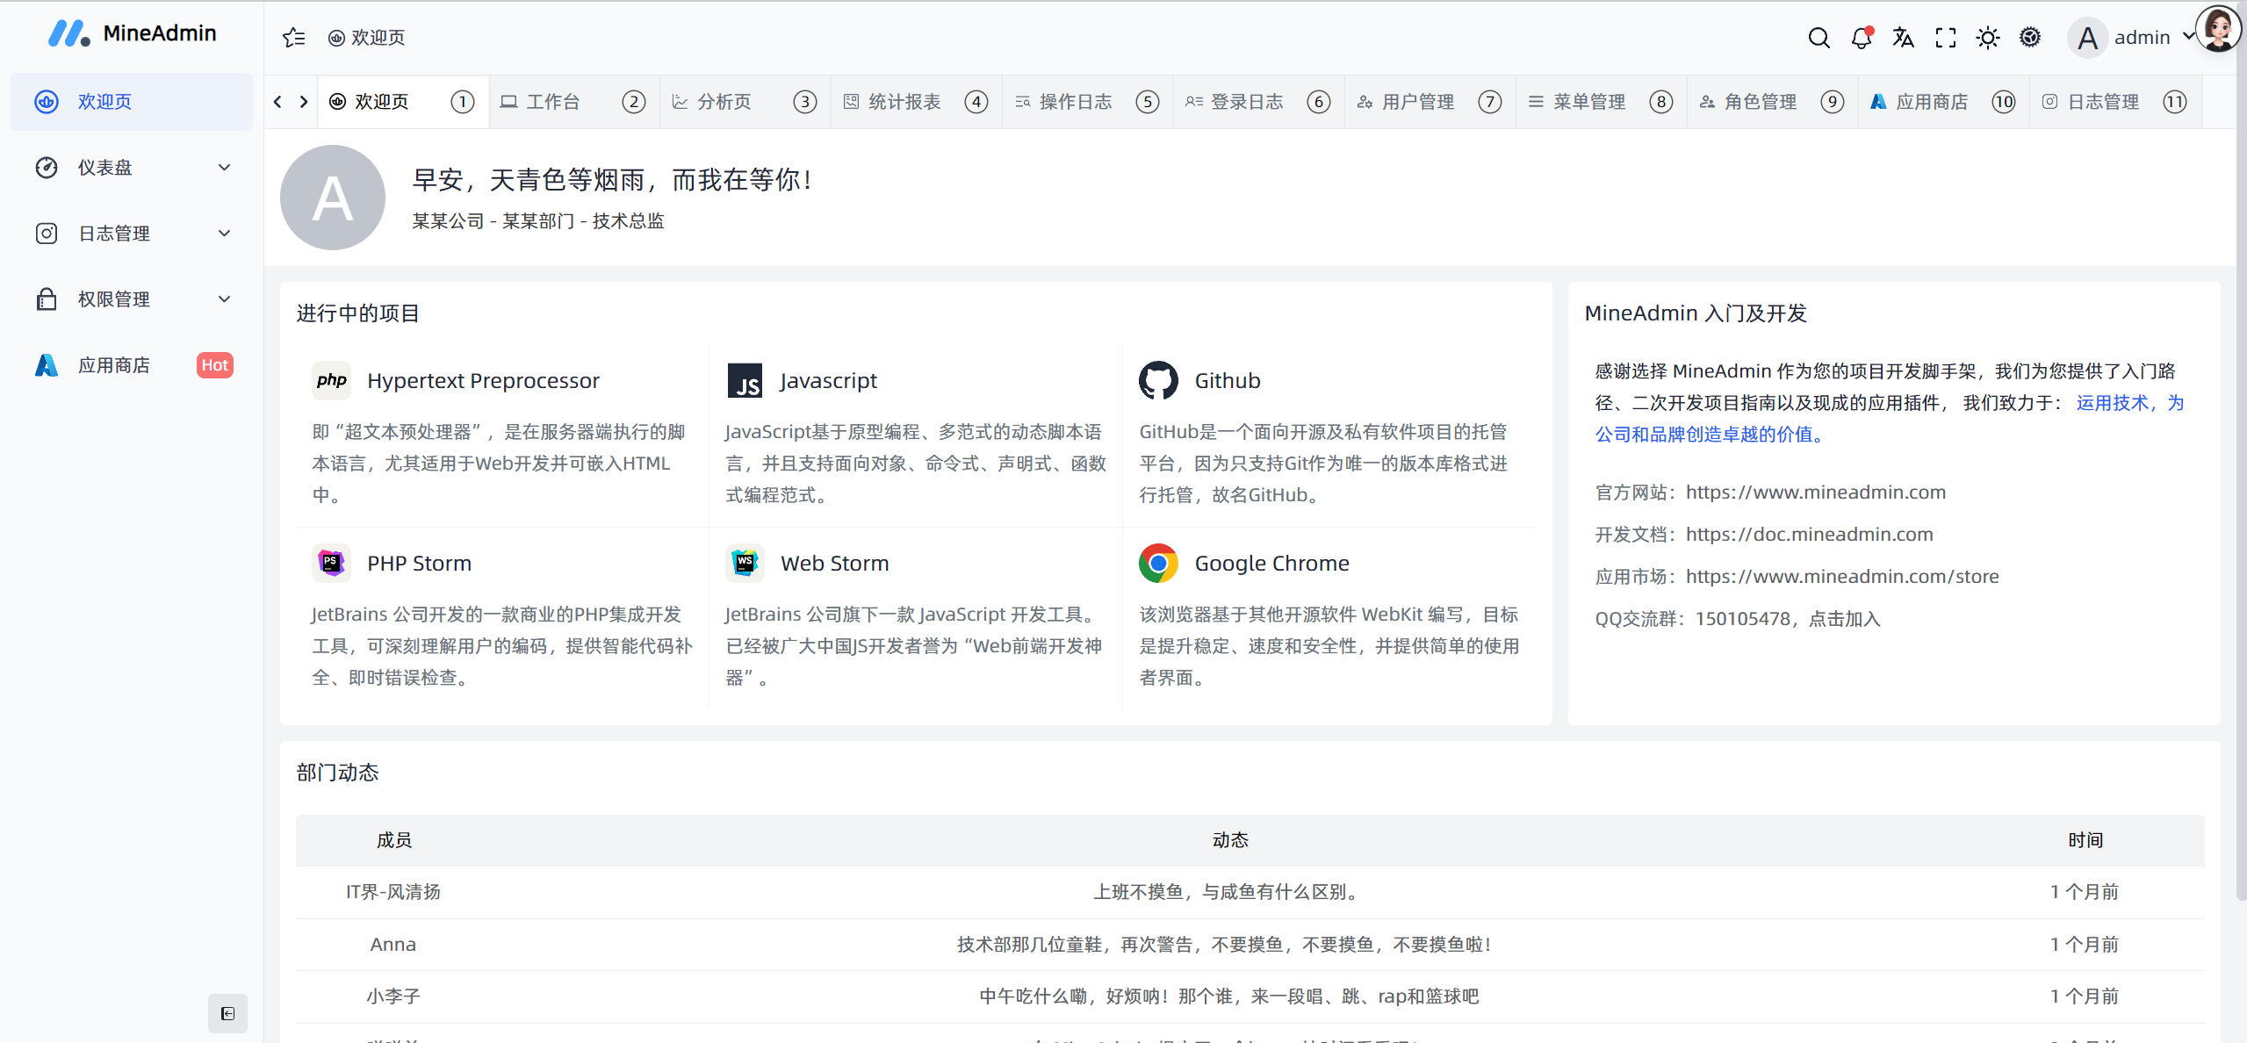Collapse the sidebar with bottom toggle button
The height and width of the screenshot is (1043, 2247).
coord(227,1013)
